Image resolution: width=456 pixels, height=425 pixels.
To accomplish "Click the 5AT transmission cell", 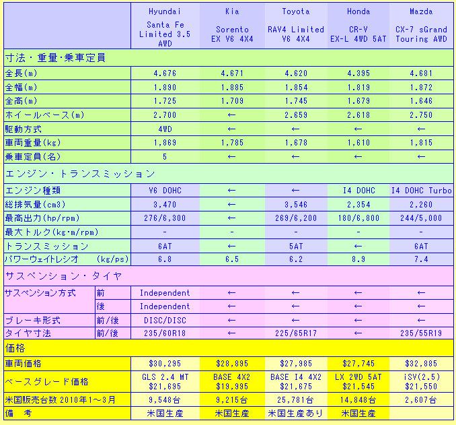I will (x=296, y=247).
